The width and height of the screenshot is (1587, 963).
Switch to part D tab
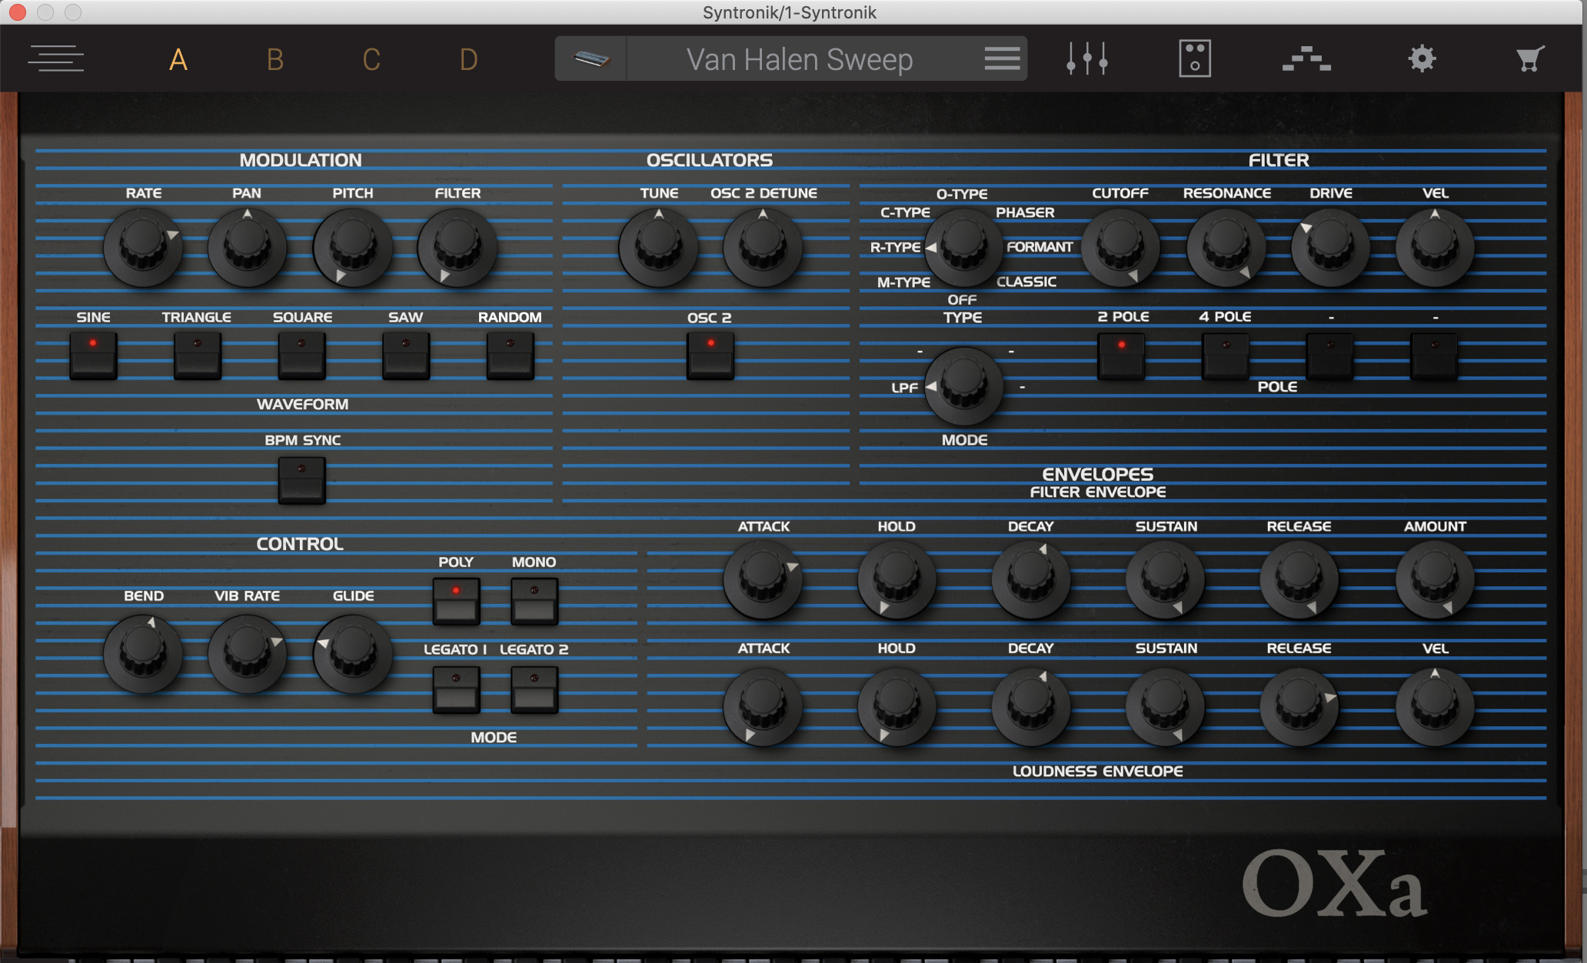[x=468, y=59]
